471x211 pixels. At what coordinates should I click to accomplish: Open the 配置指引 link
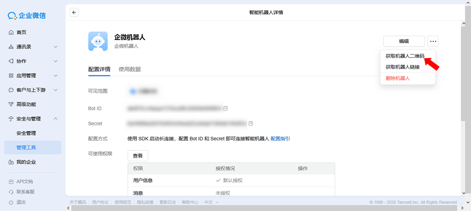(x=280, y=138)
